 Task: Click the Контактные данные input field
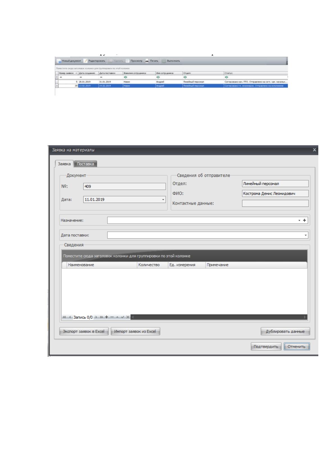click(x=275, y=203)
